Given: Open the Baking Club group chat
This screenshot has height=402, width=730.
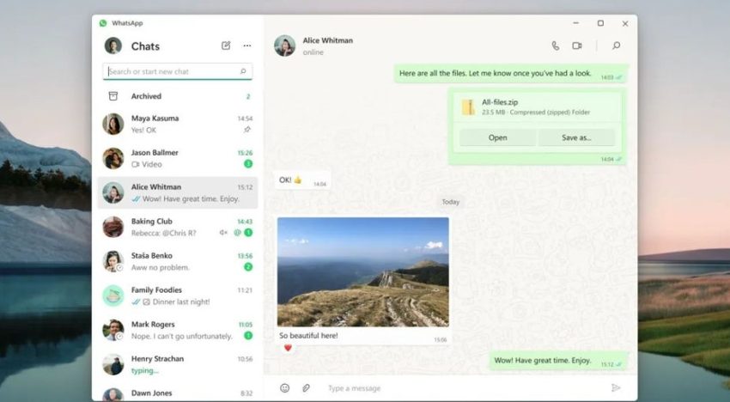Looking at the screenshot, I should pos(178,227).
